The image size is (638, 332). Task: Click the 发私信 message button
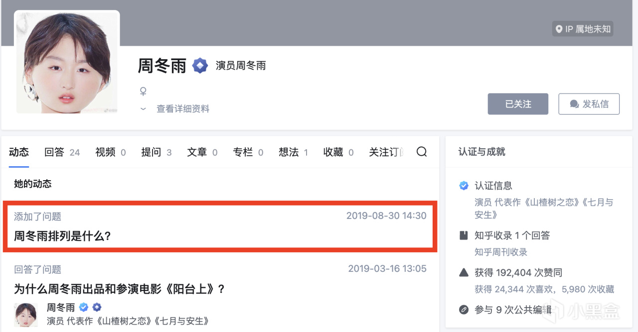(x=589, y=104)
